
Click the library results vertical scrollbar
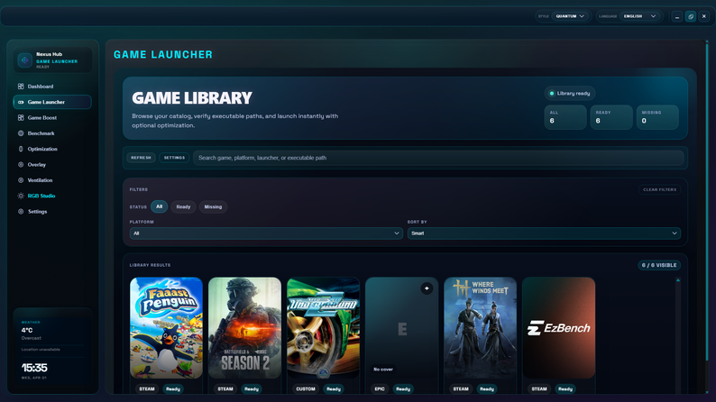click(677, 335)
